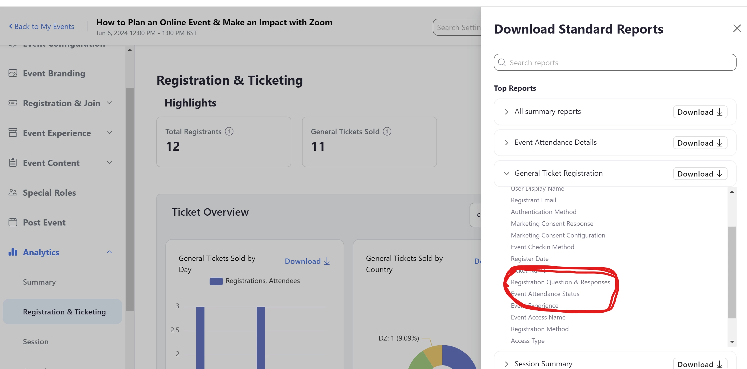Download the Event Attendance Details report
Screen dimensions: 747x369
pos(700,143)
